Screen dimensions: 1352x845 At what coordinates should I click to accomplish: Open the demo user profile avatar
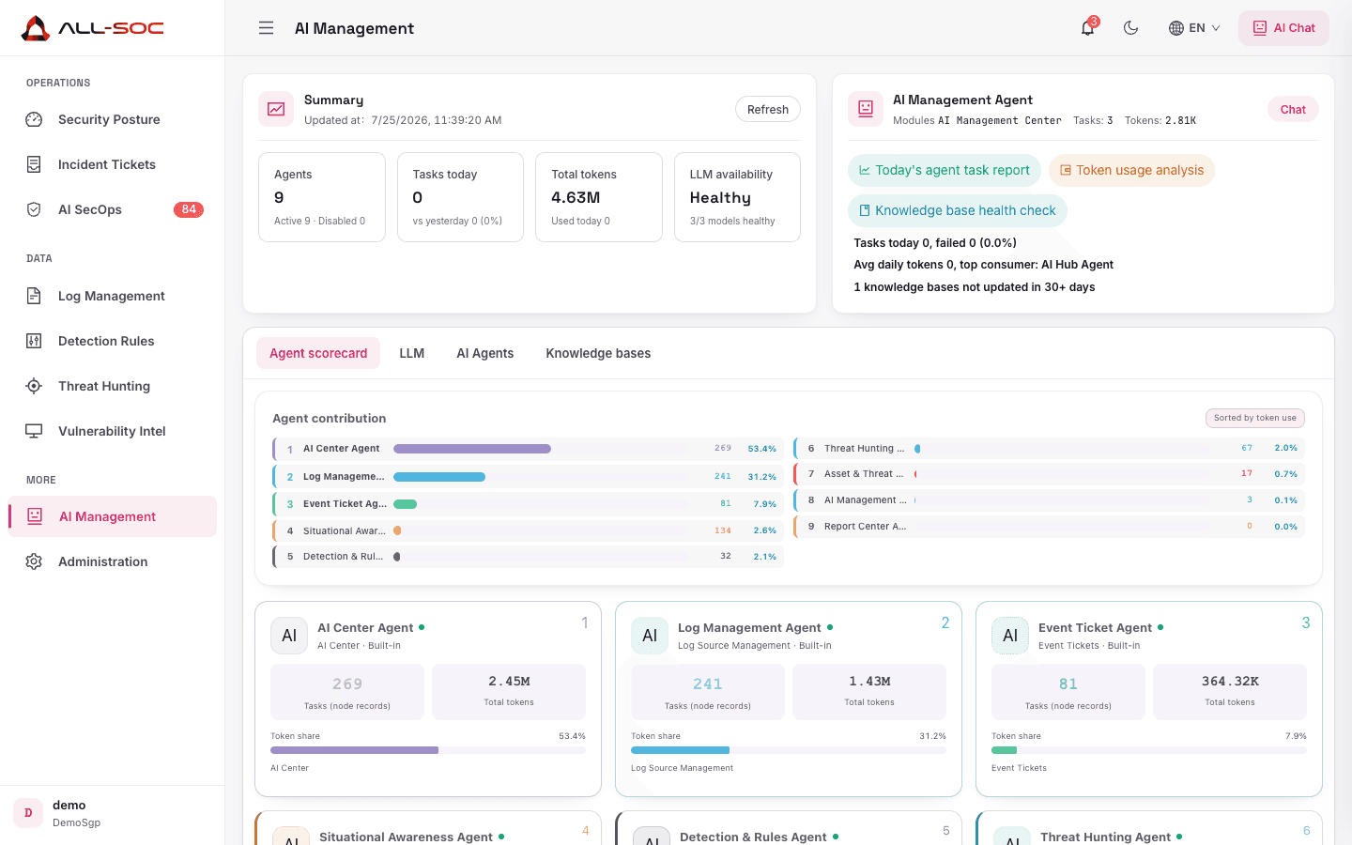click(28, 813)
